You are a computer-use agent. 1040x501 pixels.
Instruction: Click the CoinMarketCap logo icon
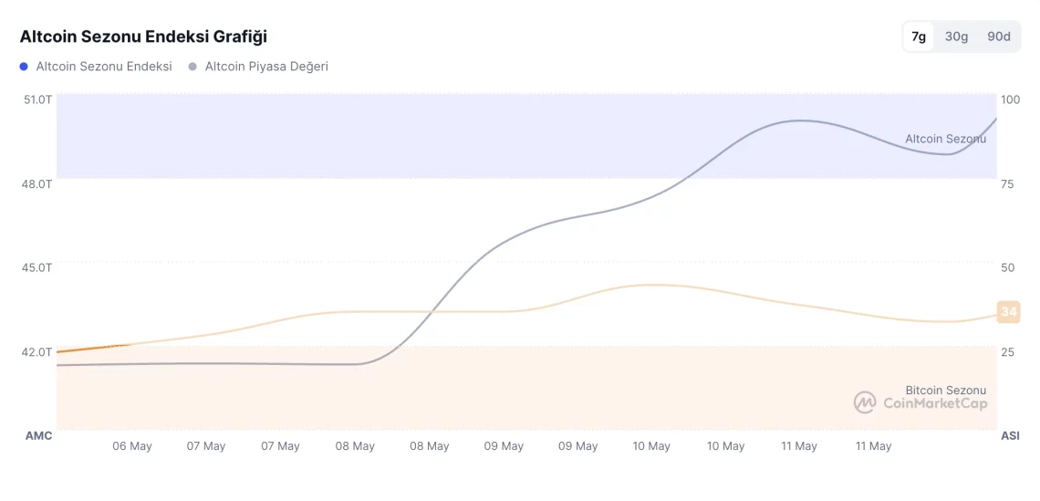coord(865,402)
